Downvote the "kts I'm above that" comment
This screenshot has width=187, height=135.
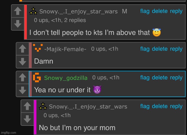coord(18,24)
